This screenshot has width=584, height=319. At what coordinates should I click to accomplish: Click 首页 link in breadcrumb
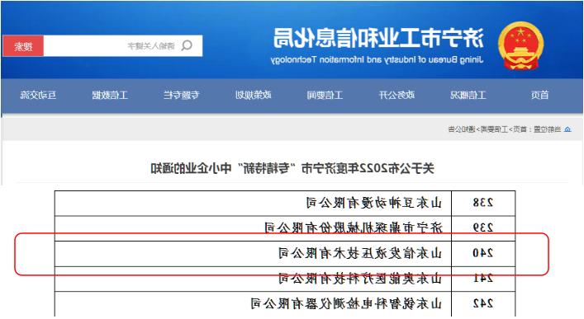click(x=520, y=129)
